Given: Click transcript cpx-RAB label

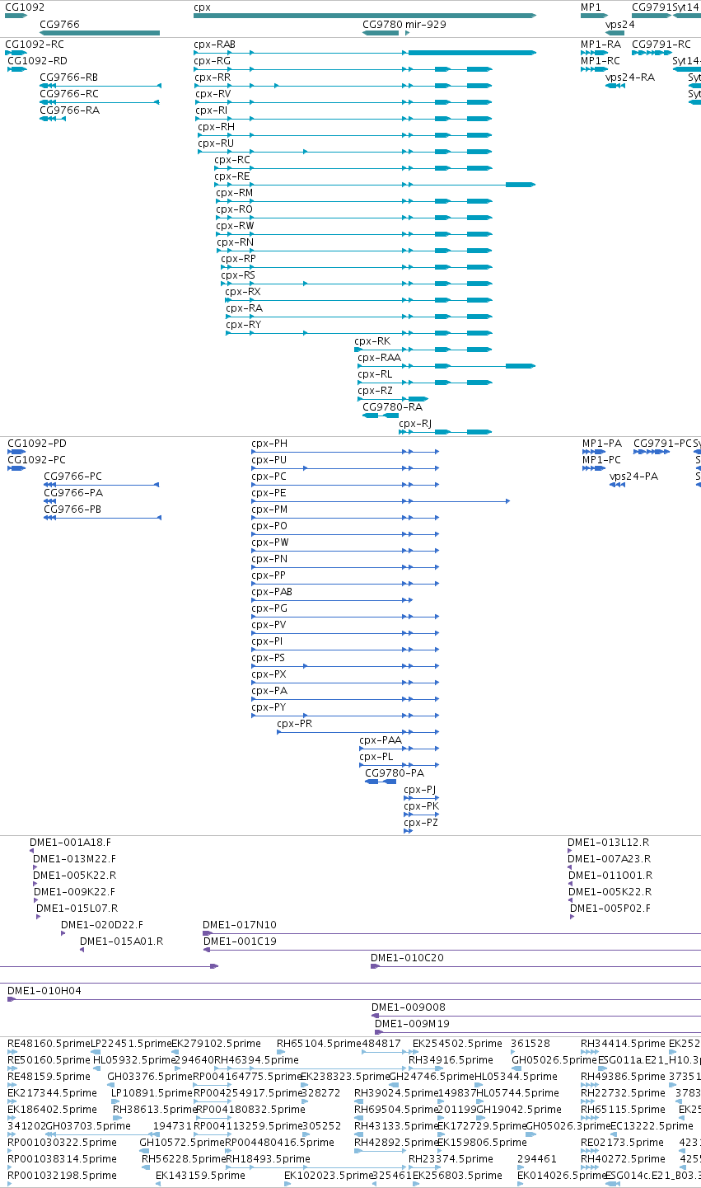Looking at the screenshot, I should tap(214, 45).
